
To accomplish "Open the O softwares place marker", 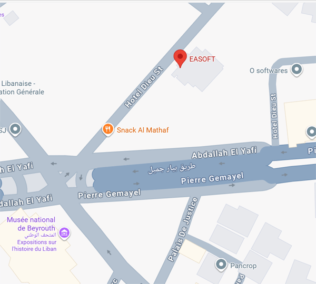I will coord(297,69).
